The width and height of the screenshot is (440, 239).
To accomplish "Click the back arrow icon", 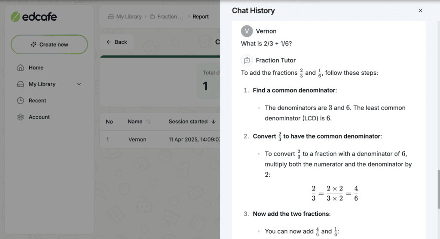I will click(109, 42).
